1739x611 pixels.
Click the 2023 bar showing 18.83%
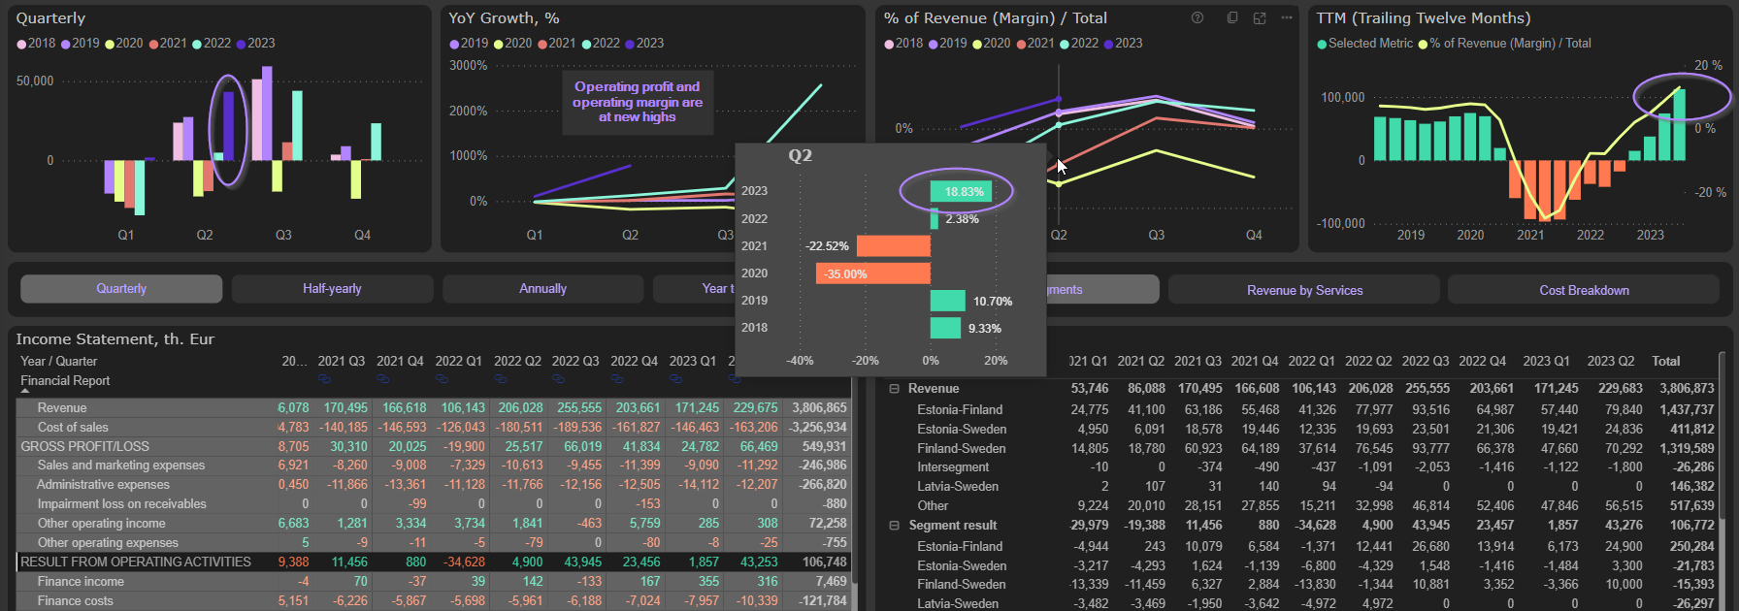[x=961, y=192]
